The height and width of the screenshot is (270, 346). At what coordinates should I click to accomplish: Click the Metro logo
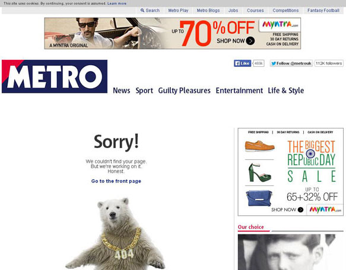(55, 76)
